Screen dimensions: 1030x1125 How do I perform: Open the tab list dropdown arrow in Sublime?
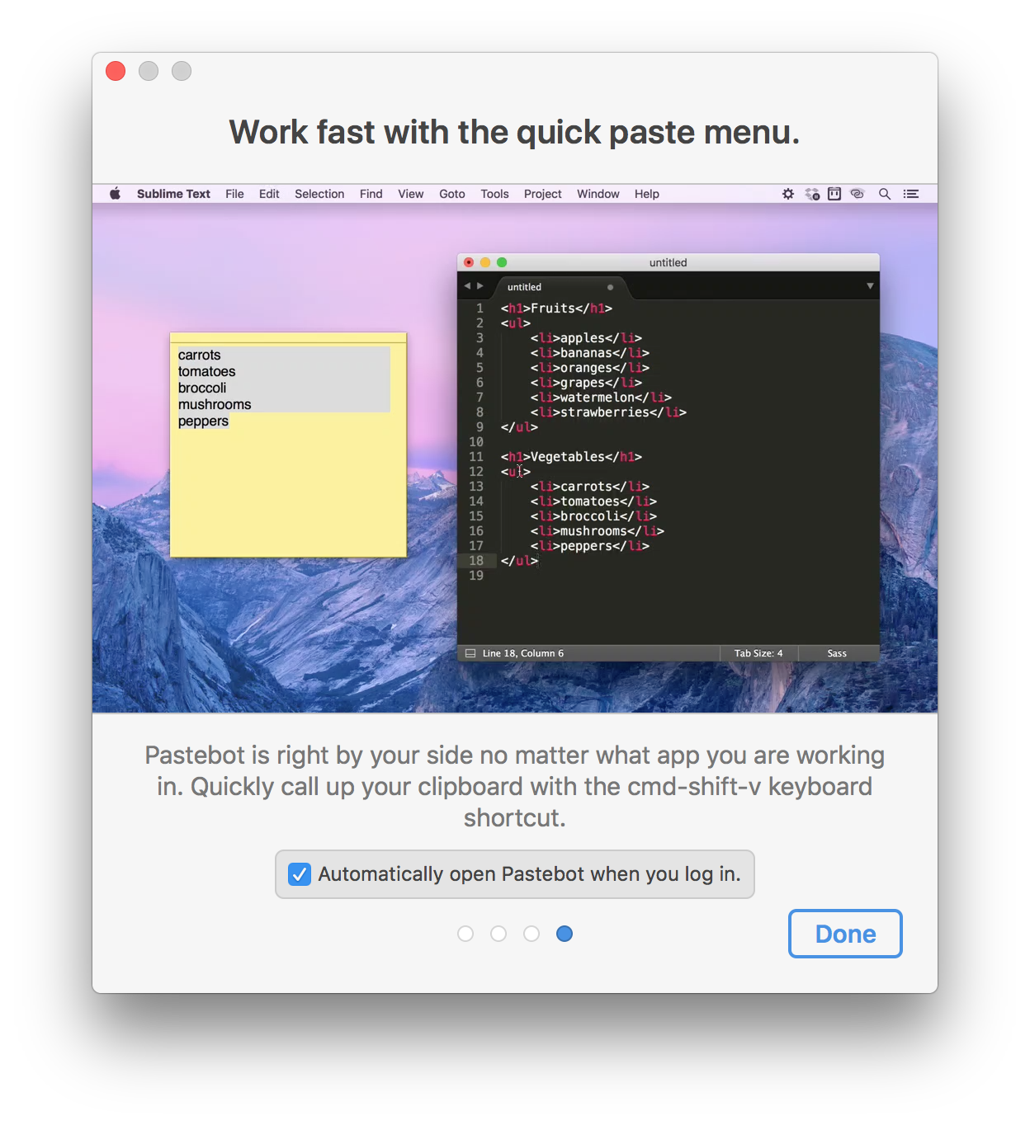pyautogui.click(x=870, y=286)
